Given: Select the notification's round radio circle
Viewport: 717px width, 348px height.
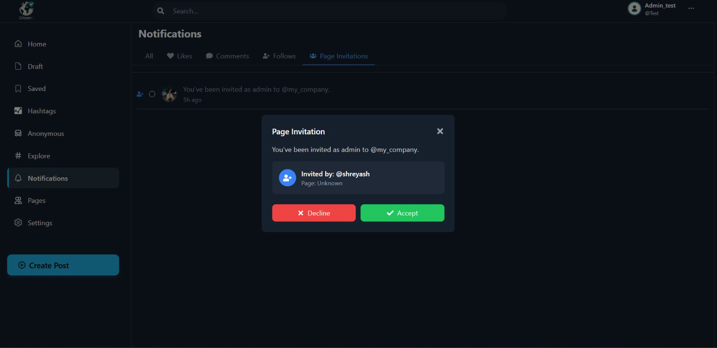Looking at the screenshot, I should pyautogui.click(x=152, y=94).
